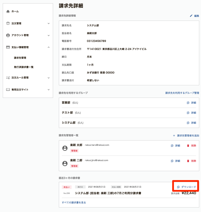Expand the 注文管理 chevron
Screen dimensions: 201x212
tap(49, 24)
